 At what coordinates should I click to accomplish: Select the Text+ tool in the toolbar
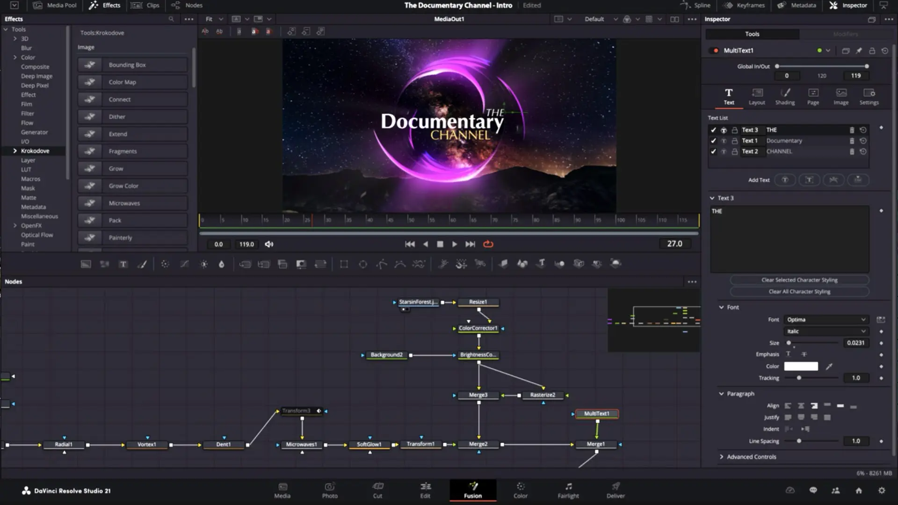(123, 264)
